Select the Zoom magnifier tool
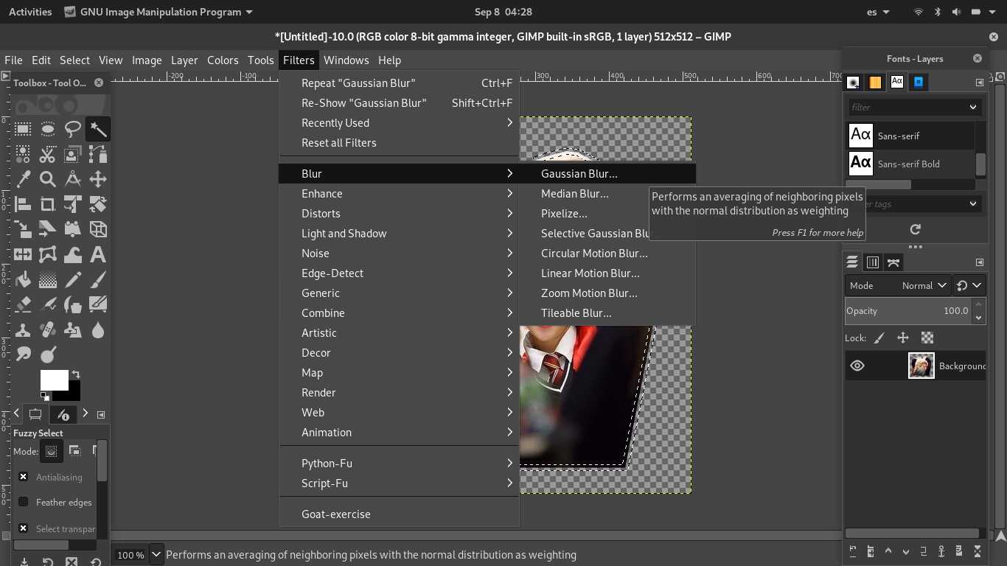 pos(48,179)
